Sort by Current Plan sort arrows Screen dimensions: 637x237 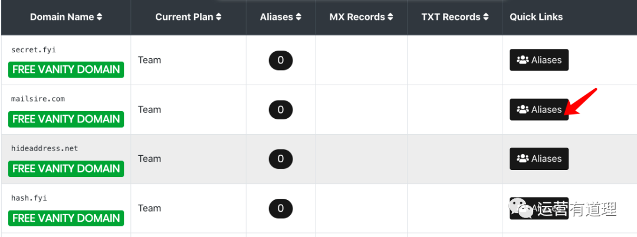219,17
